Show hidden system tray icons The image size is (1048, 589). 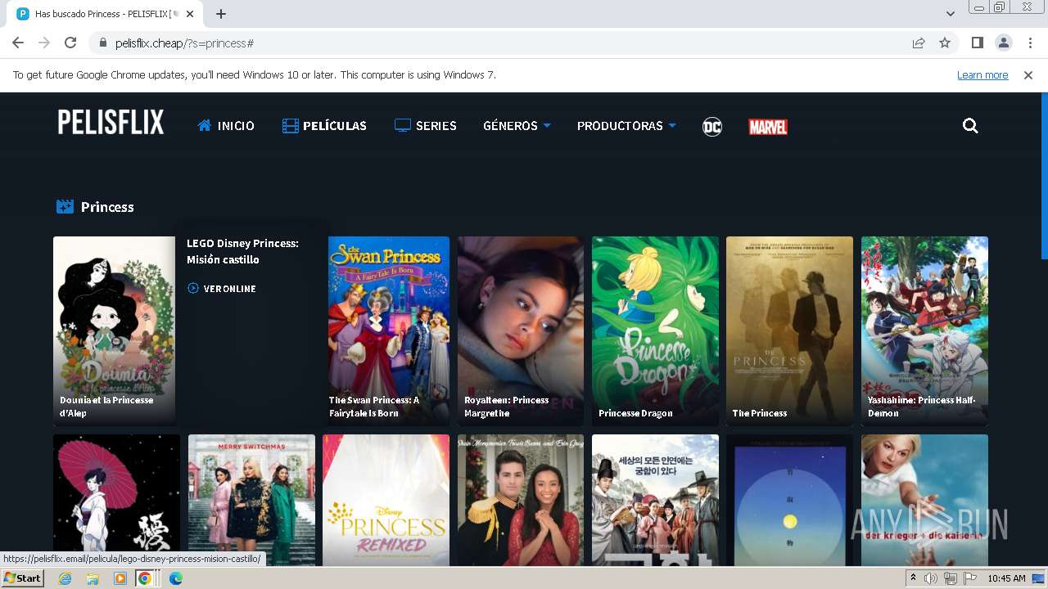(x=913, y=578)
